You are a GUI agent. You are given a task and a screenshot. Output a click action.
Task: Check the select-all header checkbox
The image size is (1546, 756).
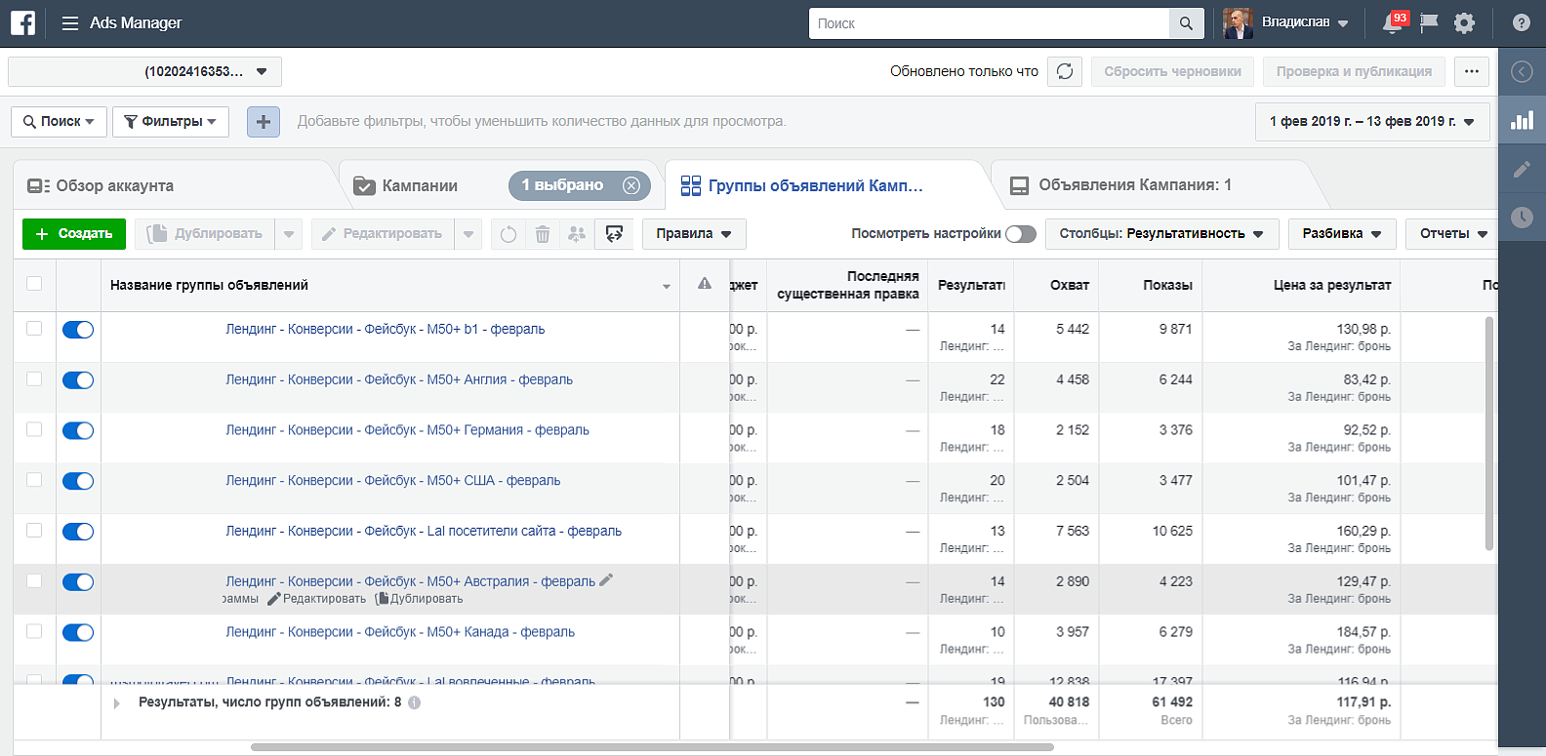coord(34,284)
